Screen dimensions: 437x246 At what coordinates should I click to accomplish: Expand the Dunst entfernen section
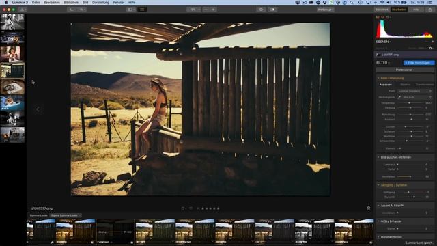point(378,237)
